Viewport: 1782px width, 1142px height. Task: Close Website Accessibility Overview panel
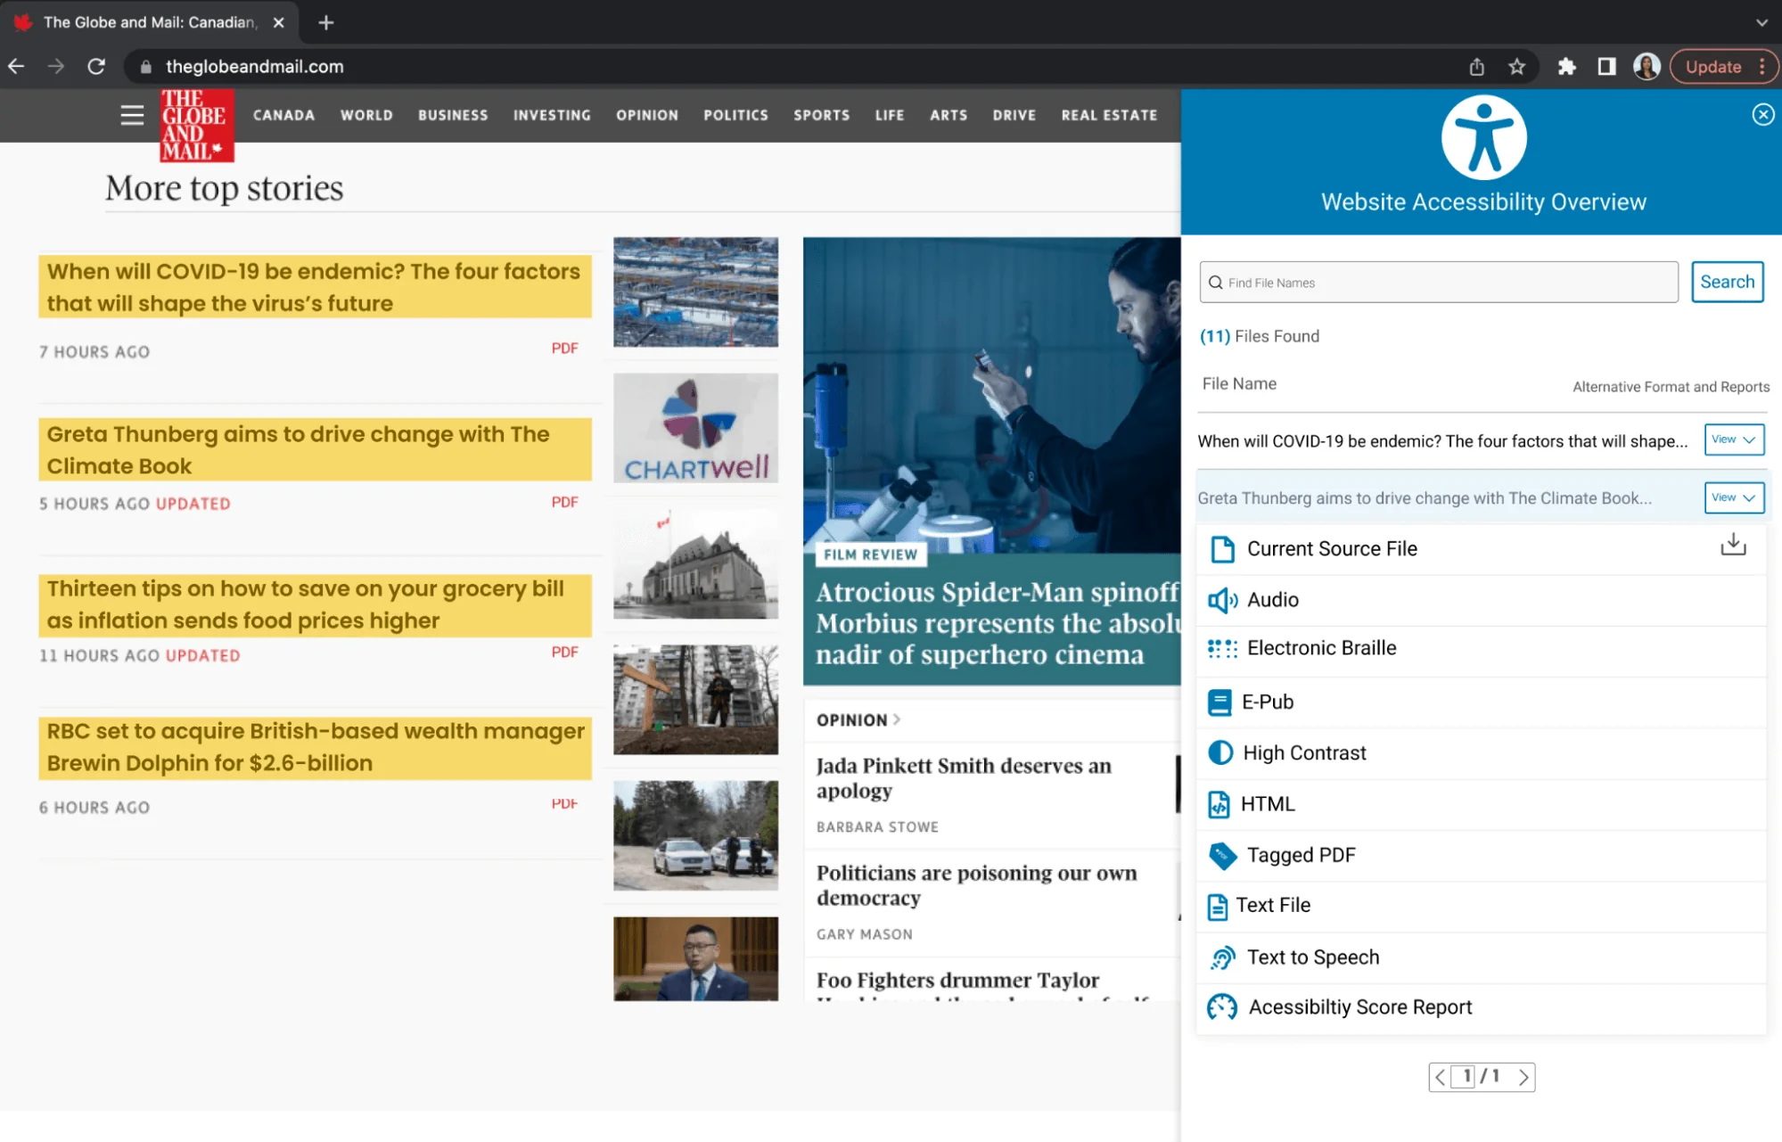pos(1762,114)
